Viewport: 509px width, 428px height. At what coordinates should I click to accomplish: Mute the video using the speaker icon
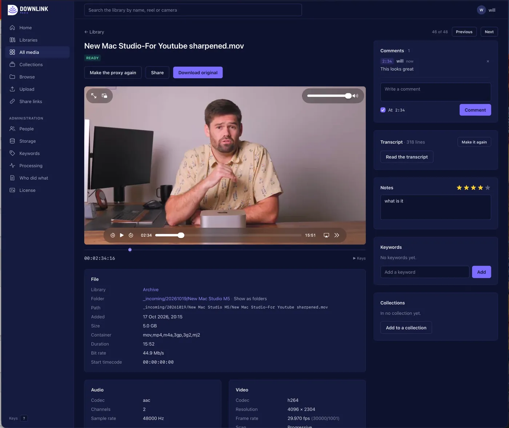(x=356, y=96)
